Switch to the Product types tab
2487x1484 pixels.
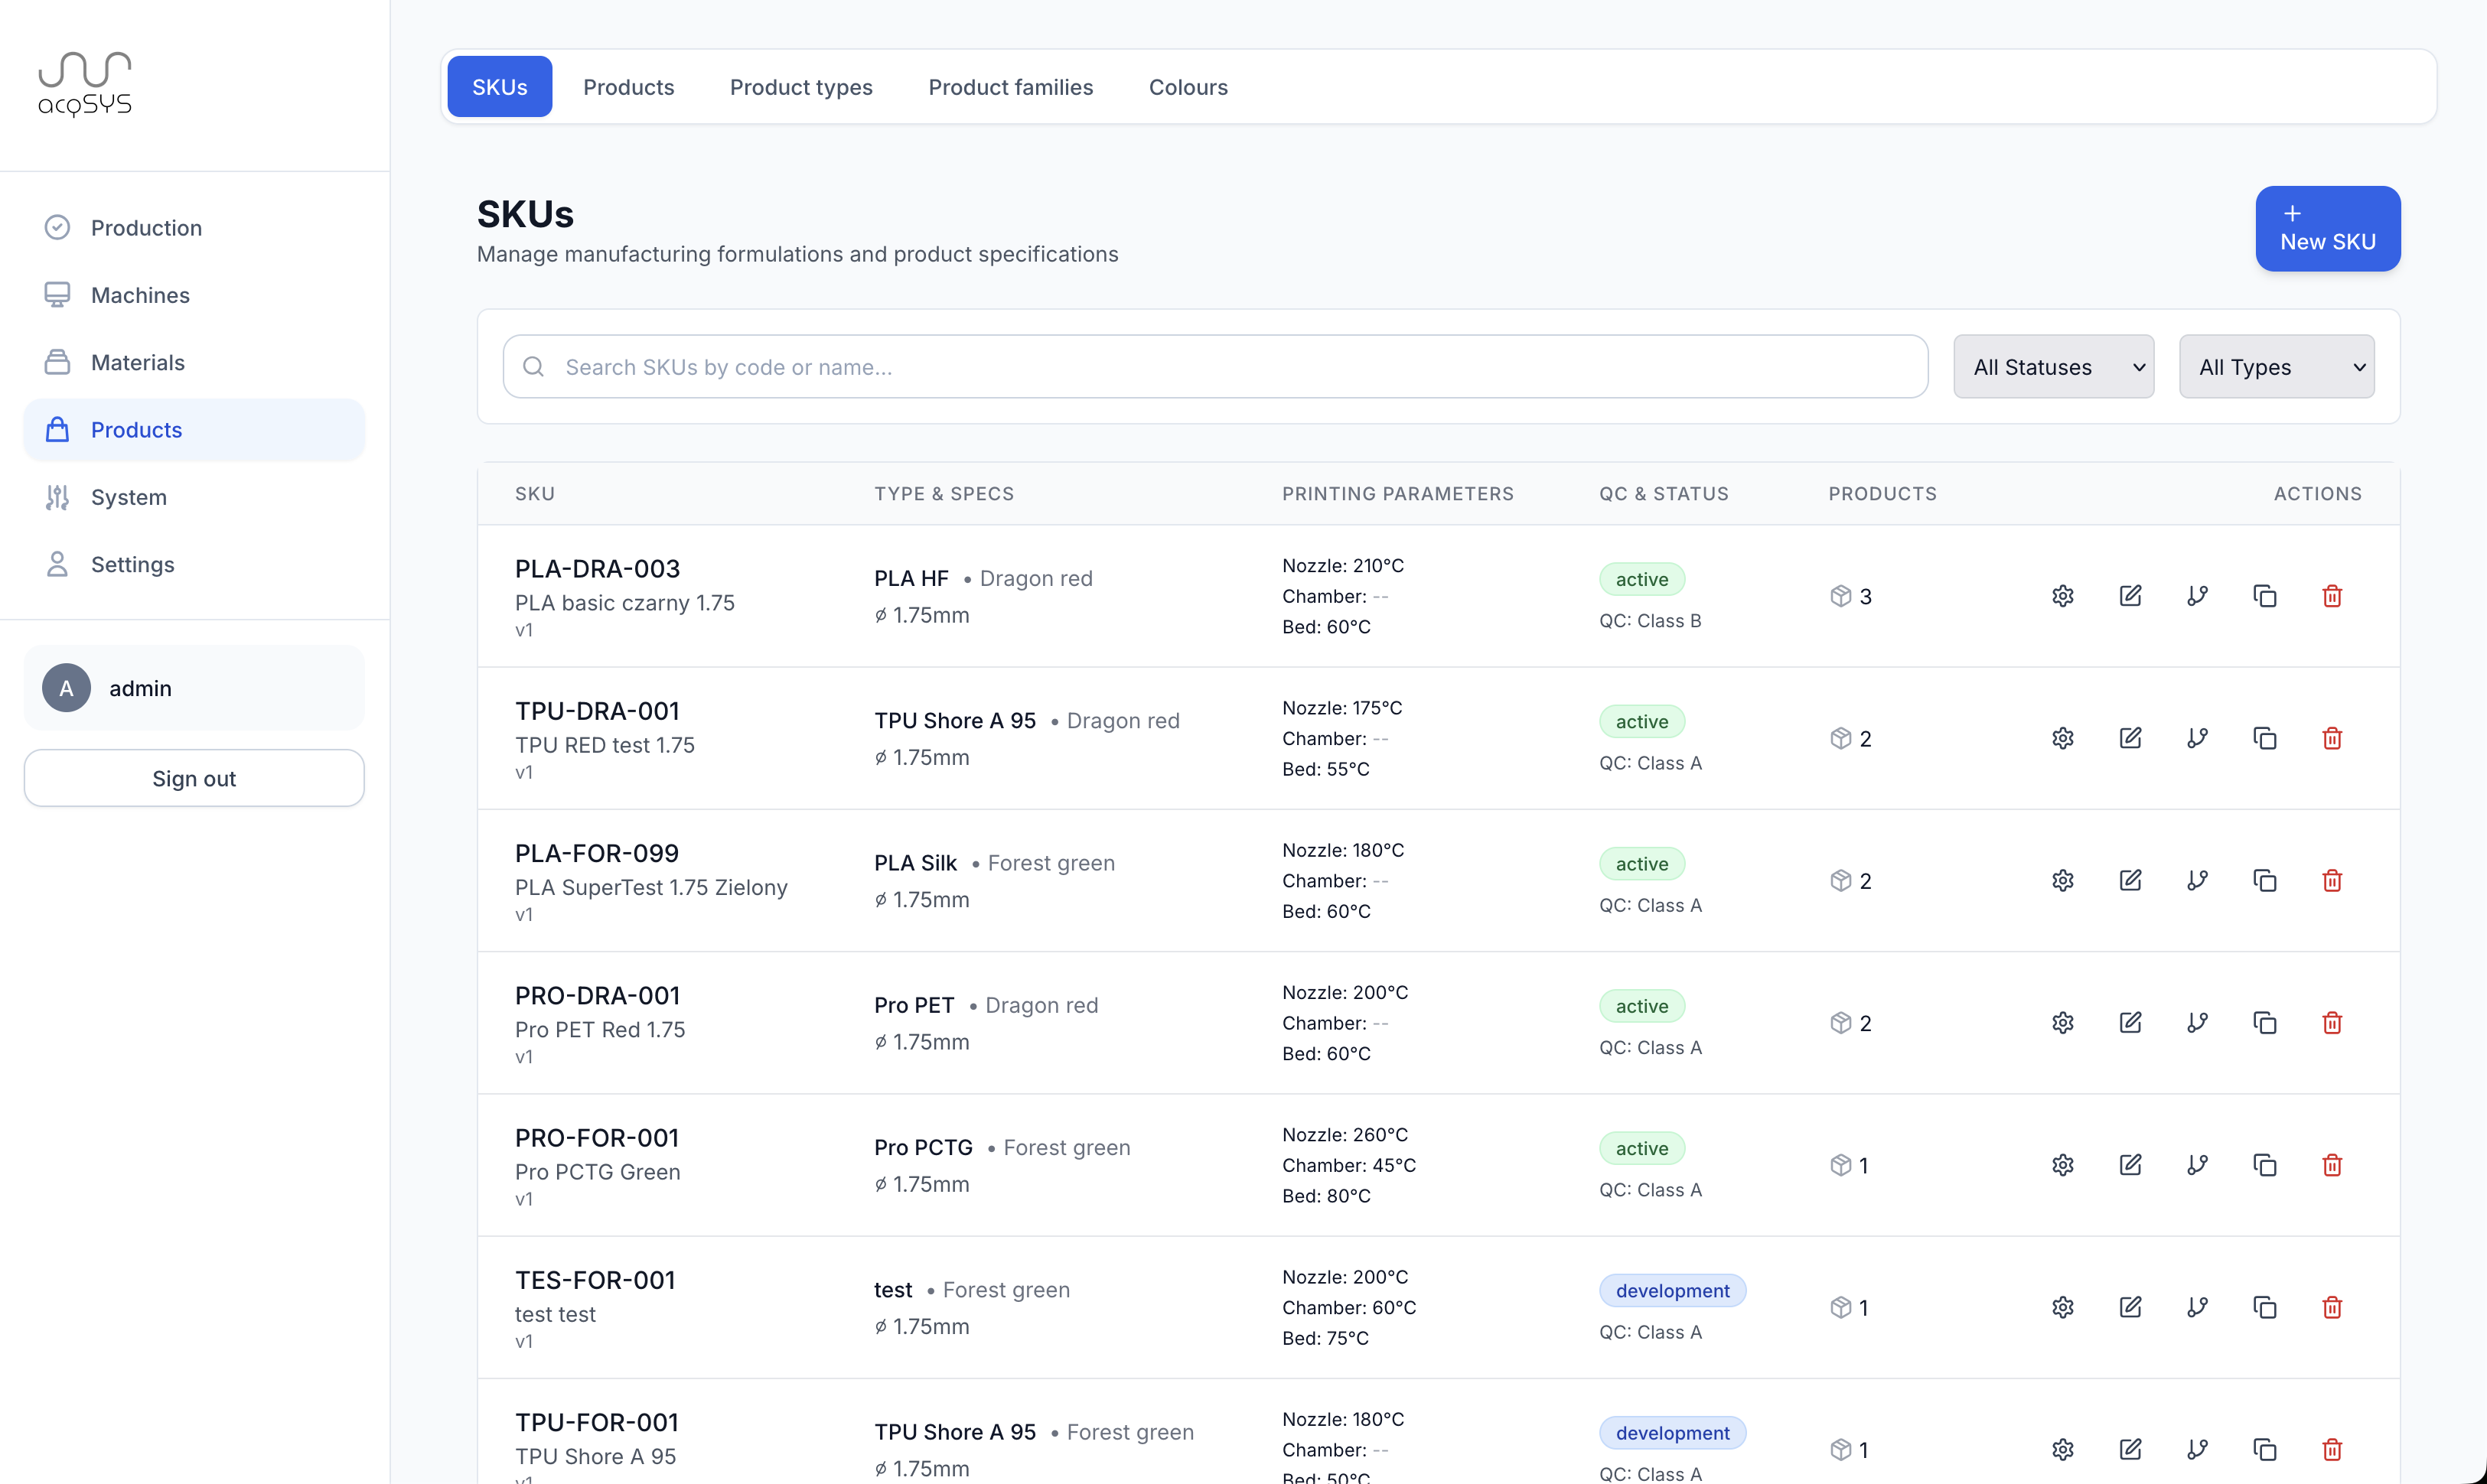pos(800,87)
